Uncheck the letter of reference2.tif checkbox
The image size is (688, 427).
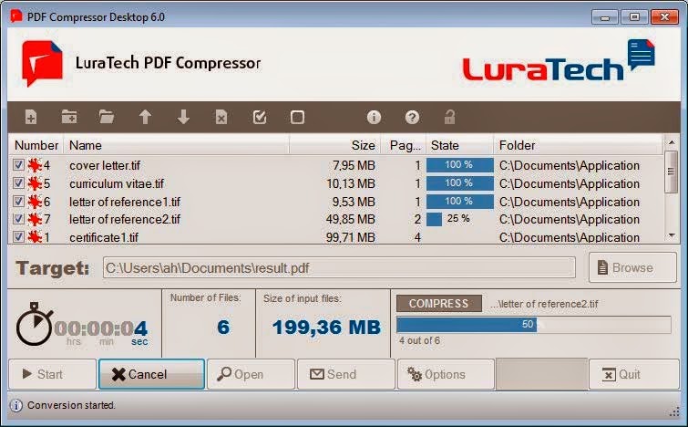[x=18, y=218]
